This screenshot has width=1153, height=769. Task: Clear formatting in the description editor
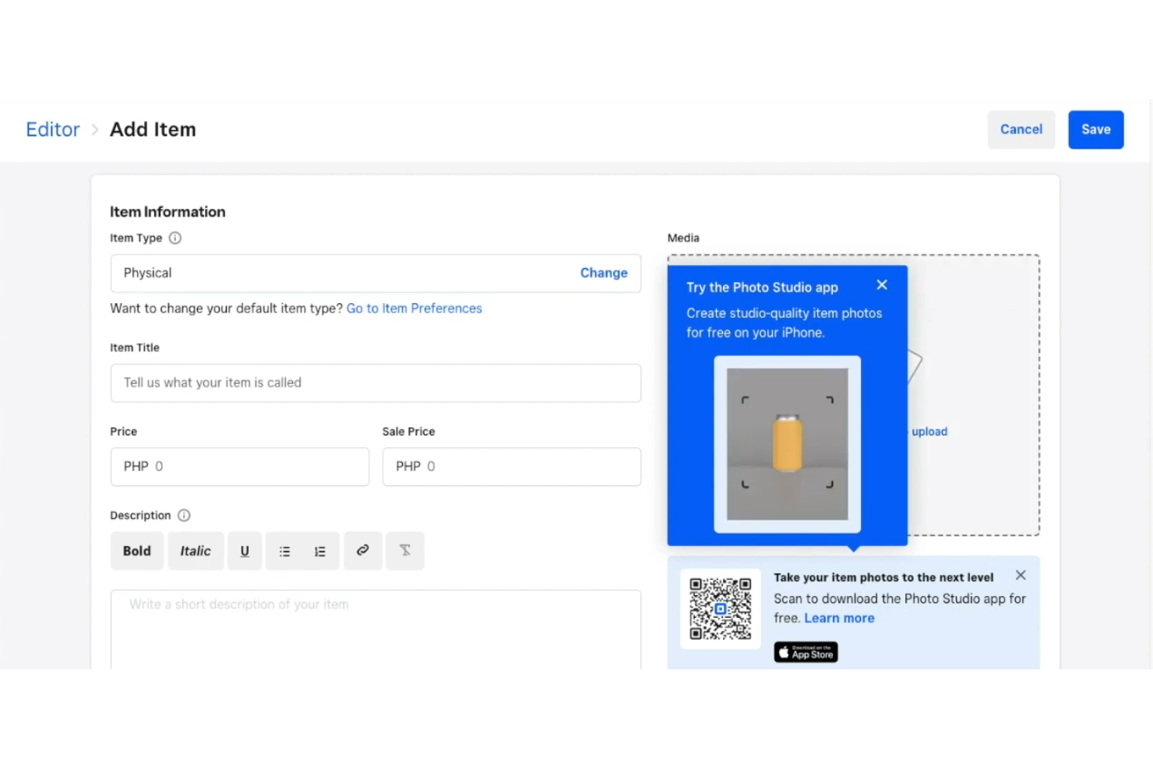click(404, 550)
